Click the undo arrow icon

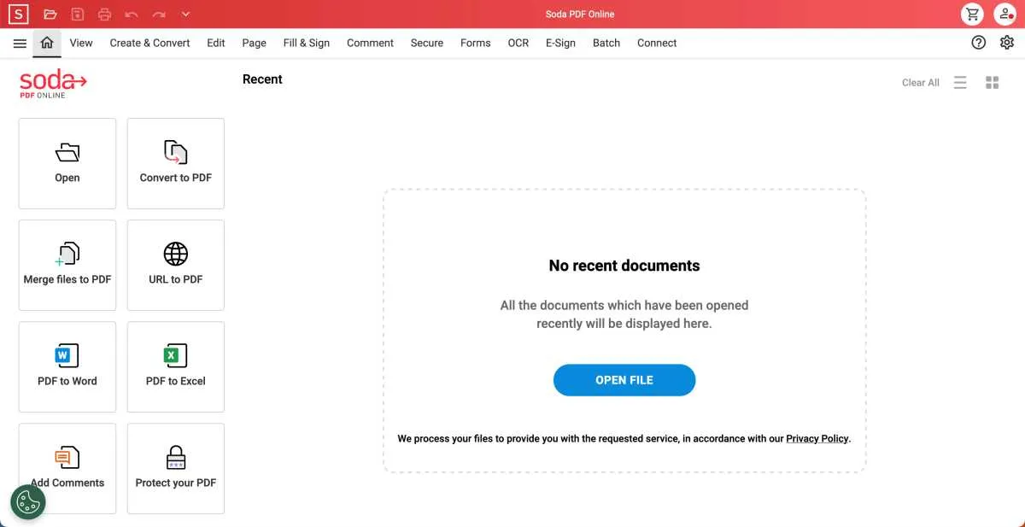132,15
